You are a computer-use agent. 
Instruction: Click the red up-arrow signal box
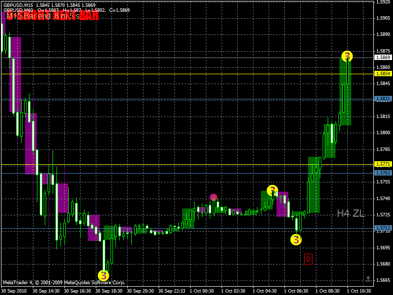tap(309, 259)
